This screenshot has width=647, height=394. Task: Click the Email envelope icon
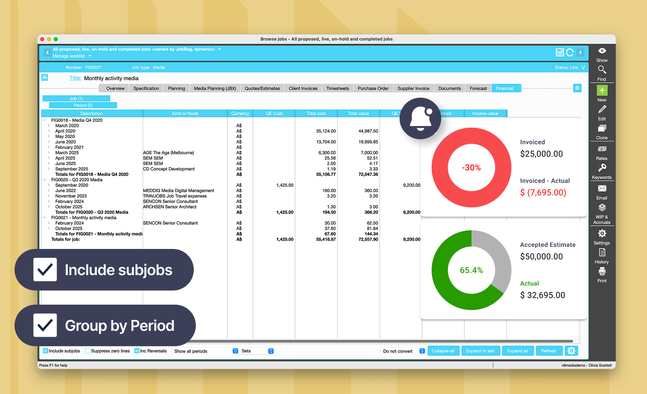[x=602, y=188]
